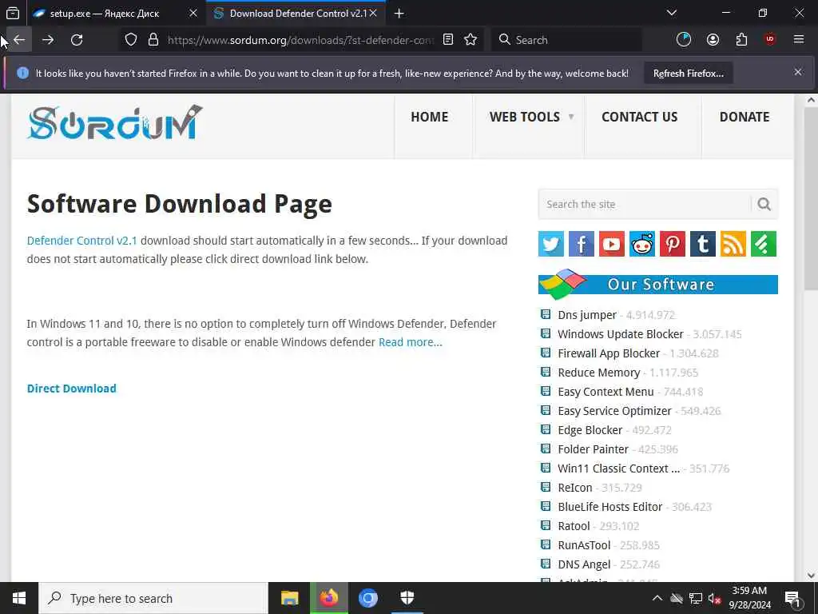Open File Explorer from taskbar
The image size is (818, 614).
pyautogui.click(x=289, y=598)
